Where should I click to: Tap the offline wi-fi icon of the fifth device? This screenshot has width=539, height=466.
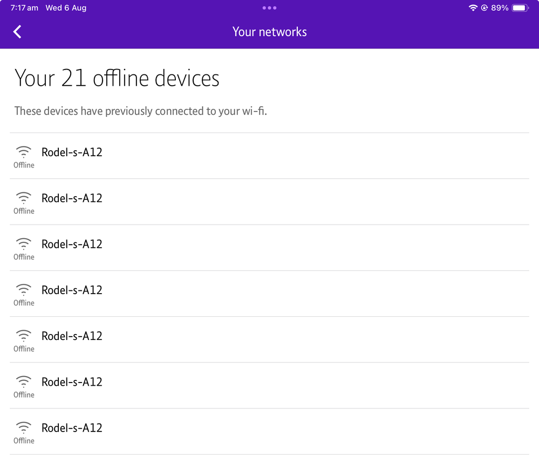tap(24, 335)
